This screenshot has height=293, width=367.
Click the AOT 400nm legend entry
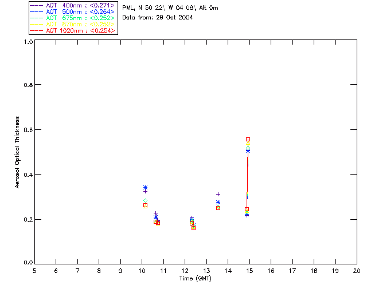tap(72, 5)
